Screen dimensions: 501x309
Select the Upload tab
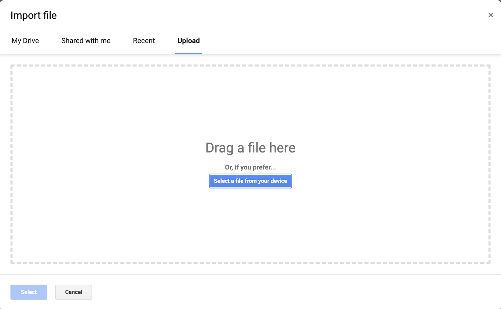pyautogui.click(x=188, y=41)
